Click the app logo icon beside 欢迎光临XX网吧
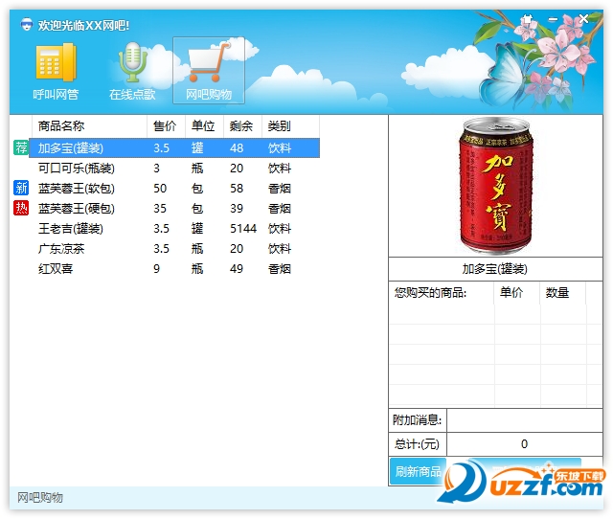Image resolution: width=613 pixels, height=519 pixels. 26,25
